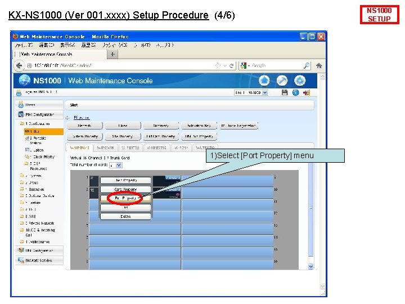This screenshot has width=405, height=304.
Task: Click the Site Property button
Action: point(123,136)
